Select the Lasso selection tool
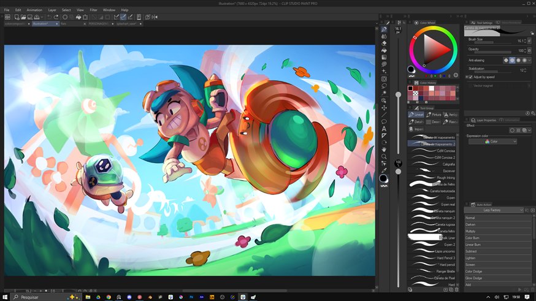Image resolution: width=536 pixels, height=301 pixels. [384, 86]
